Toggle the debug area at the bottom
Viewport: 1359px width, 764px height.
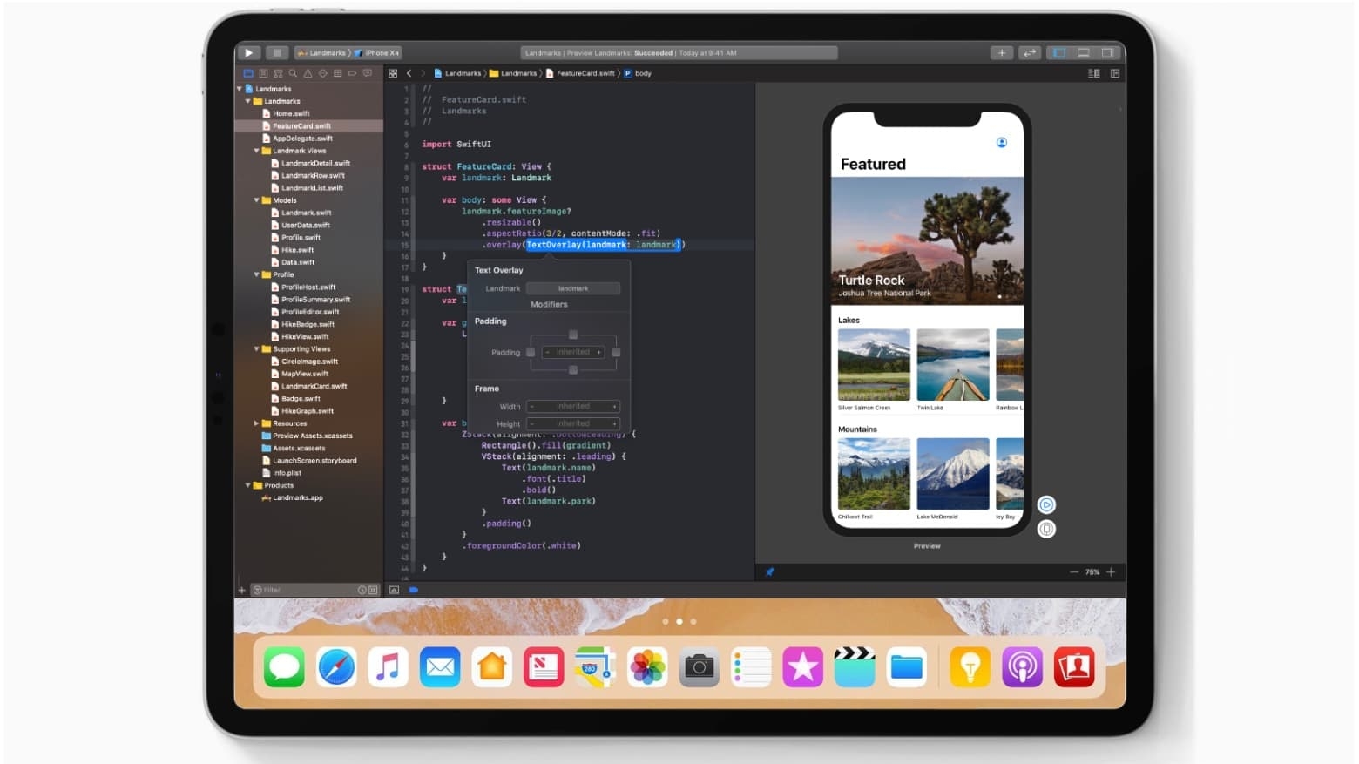pos(1083,52)
